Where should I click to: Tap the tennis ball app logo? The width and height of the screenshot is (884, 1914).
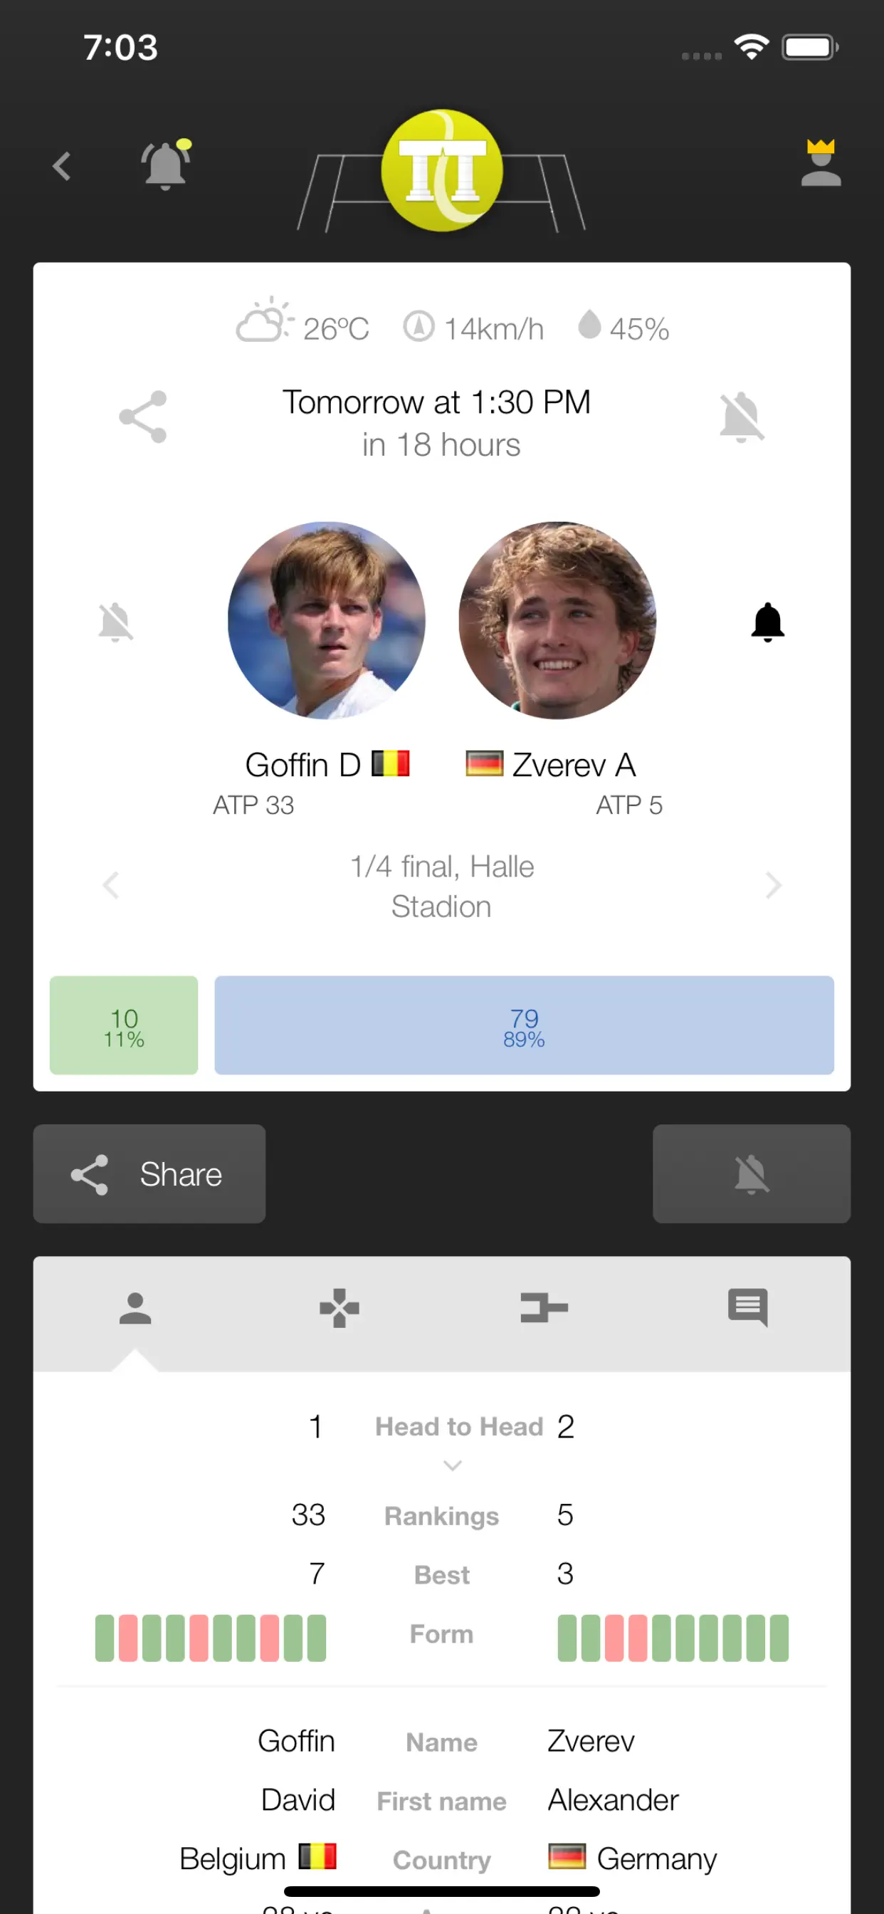point(442,171)
